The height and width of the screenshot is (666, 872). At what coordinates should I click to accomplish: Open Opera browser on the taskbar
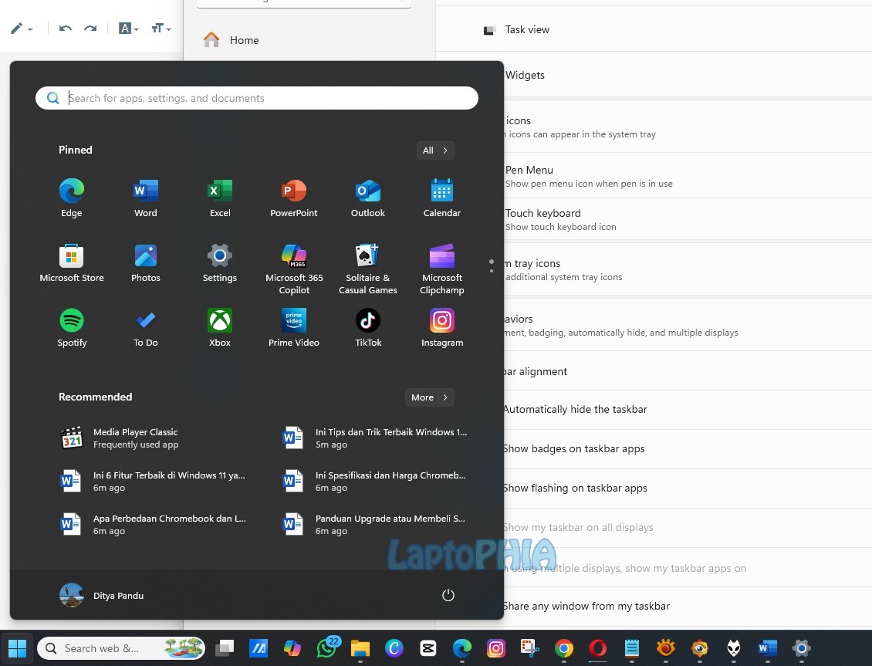(598, 648)
